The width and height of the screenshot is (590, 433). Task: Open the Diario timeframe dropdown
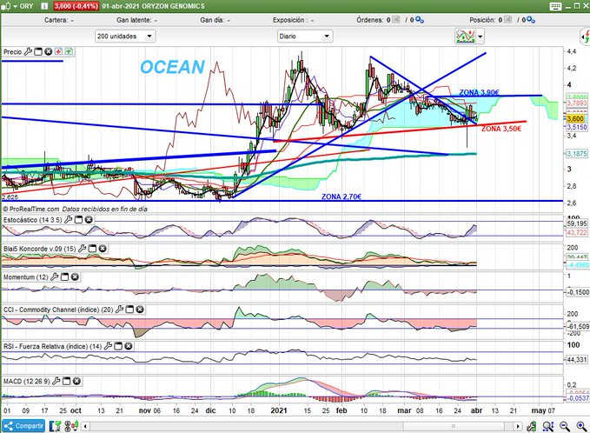[x=305, y=37]
